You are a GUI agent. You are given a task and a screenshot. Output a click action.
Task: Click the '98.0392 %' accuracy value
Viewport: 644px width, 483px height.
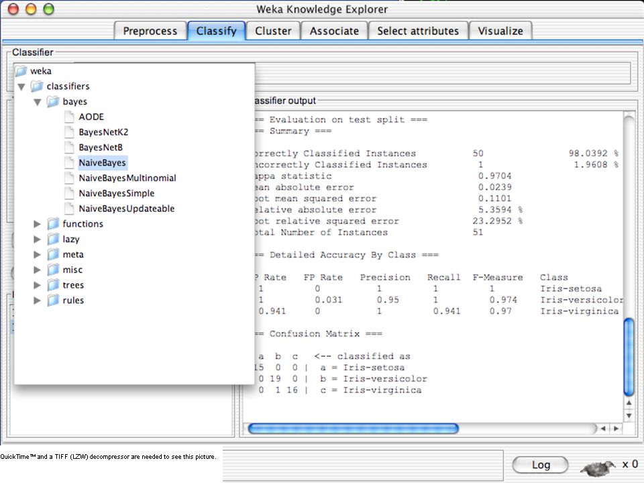pos(594,153)
